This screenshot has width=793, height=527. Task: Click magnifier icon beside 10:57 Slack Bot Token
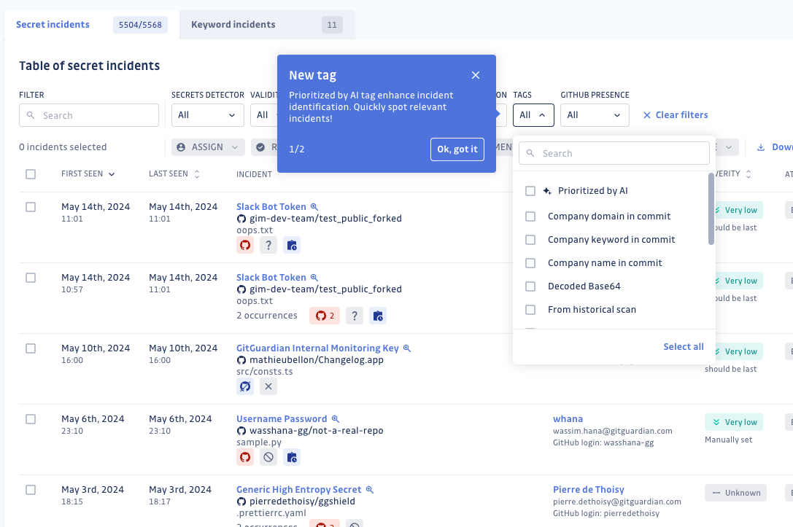[x=314, y=278]
